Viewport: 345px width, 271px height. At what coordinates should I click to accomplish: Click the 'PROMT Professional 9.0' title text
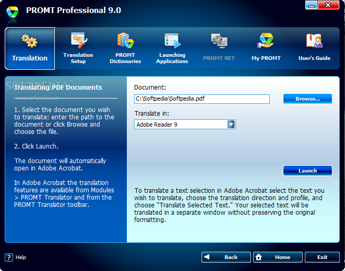74,10
